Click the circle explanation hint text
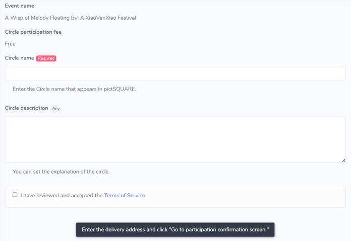 click(x=61, y=172)
